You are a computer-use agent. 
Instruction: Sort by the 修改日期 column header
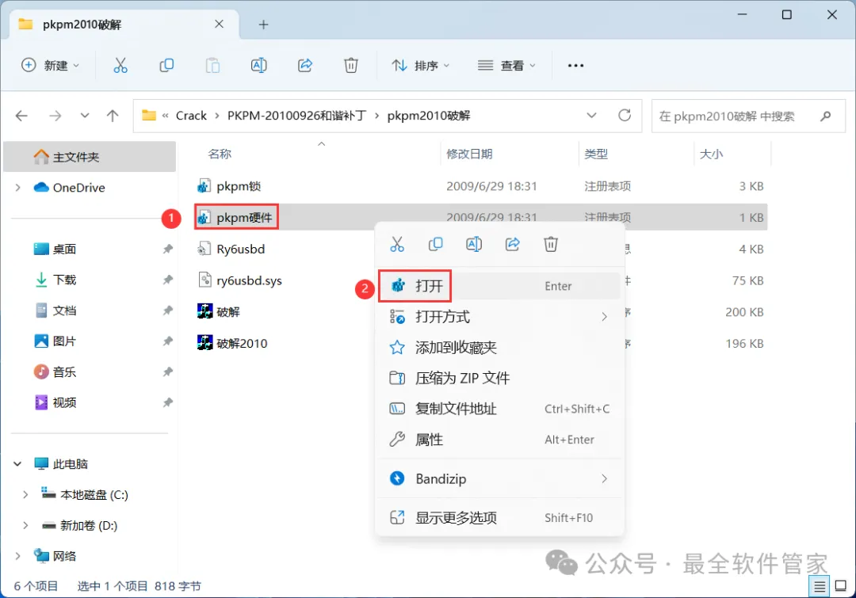(x=469, y=154)
